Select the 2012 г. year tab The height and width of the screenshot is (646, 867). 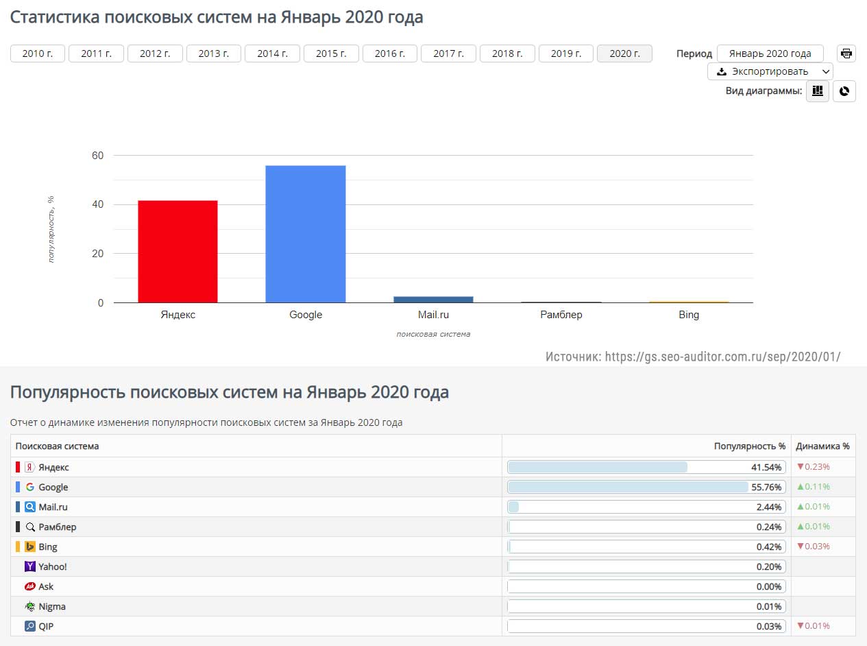[x=155, y=53]
